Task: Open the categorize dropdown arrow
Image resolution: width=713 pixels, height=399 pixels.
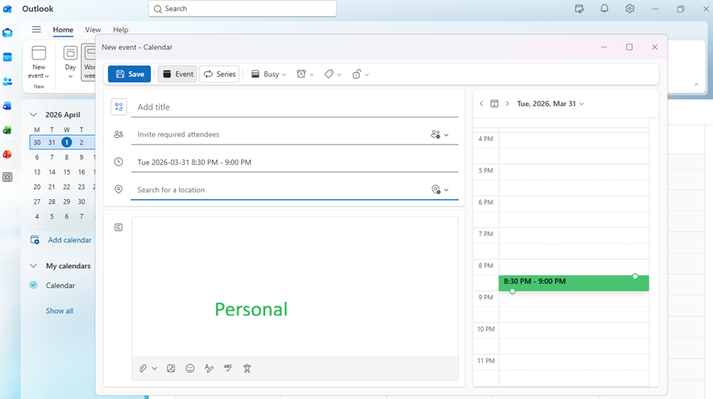Action: coord(339,75)
